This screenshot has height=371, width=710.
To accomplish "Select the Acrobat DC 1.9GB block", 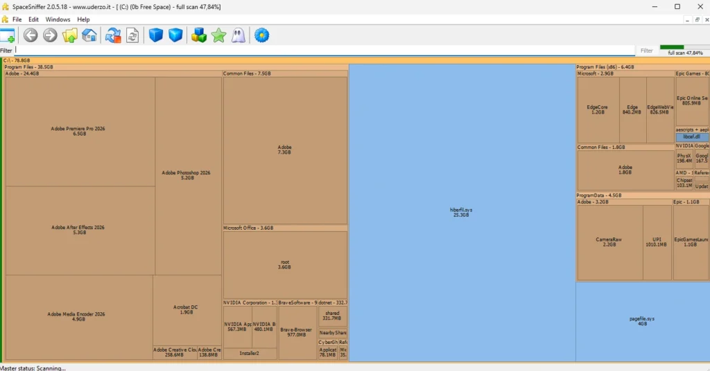I will tap(187, 310).
